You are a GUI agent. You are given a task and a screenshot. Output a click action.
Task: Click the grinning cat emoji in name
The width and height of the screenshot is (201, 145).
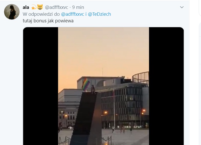(x=40, y=7)
